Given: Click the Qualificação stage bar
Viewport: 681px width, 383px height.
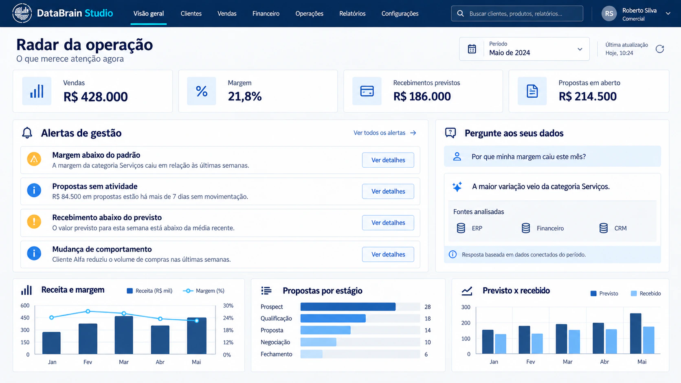Looking at the screenshot, I should point(333,318).
